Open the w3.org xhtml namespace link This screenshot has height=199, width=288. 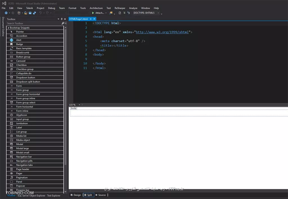click(162, 32)
